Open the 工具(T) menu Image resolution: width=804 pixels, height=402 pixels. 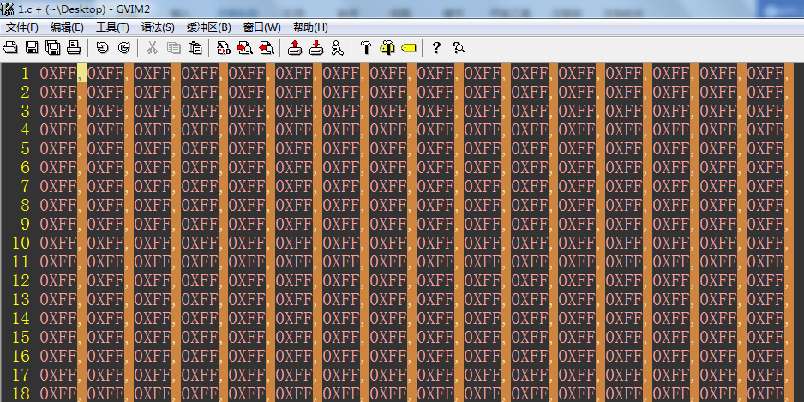click(112, 27)
